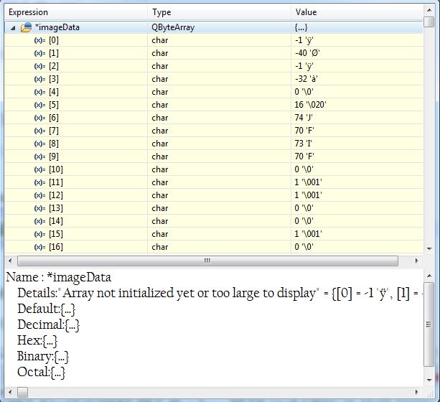The image size is (440, 402).
Task: Click the Octal:{...} line
Action: [x=41, y=372]
